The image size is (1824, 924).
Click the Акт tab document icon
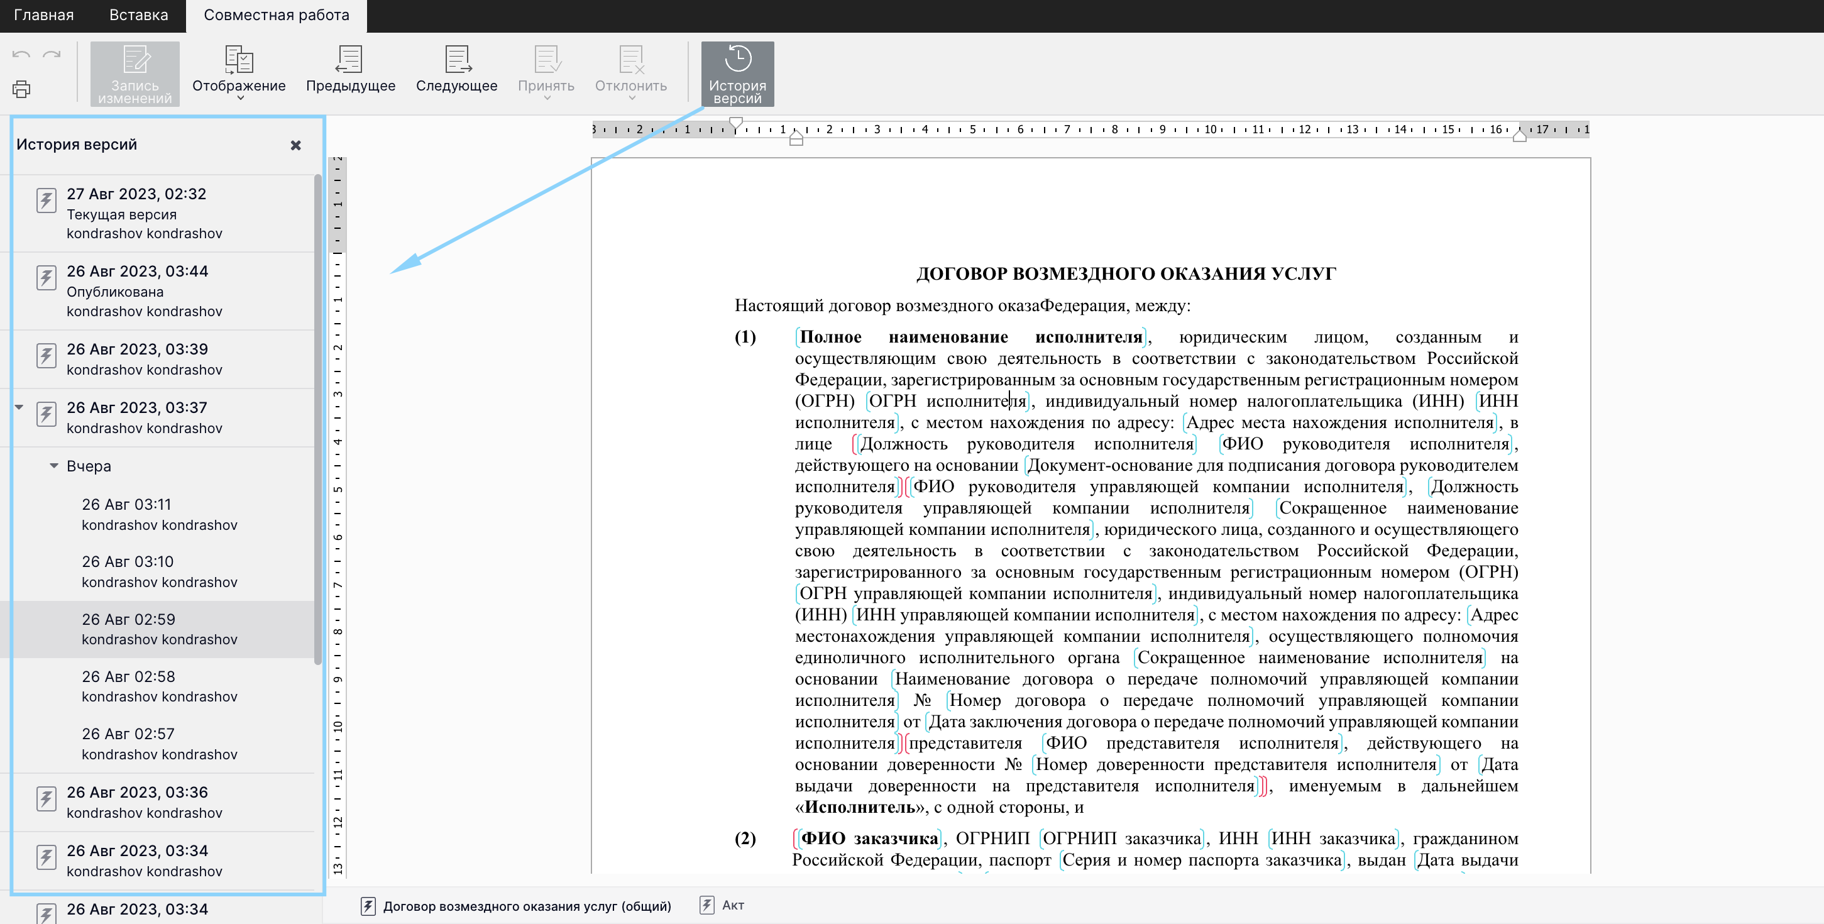pos(706,906)
